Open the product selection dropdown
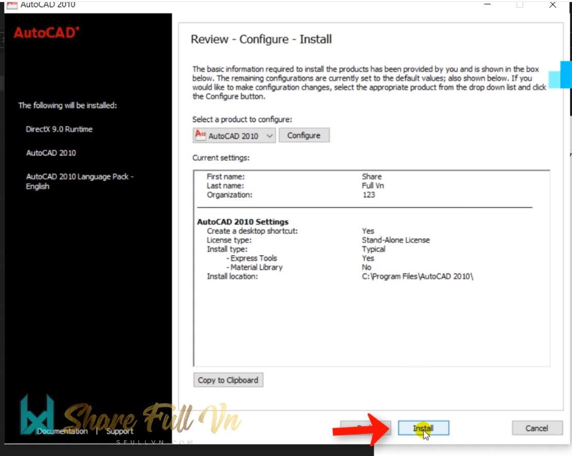The width and height of the screenshot is (572, 456). [234, 136]
